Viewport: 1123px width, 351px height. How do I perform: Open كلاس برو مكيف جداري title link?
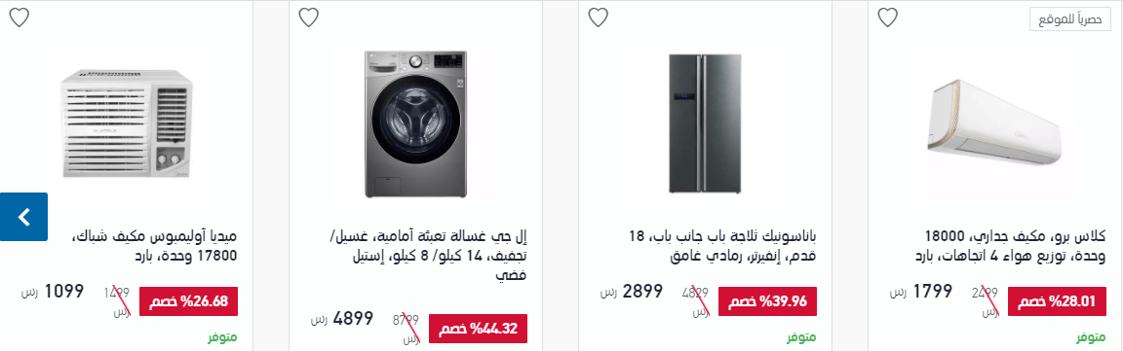[x=1010, y=245]
